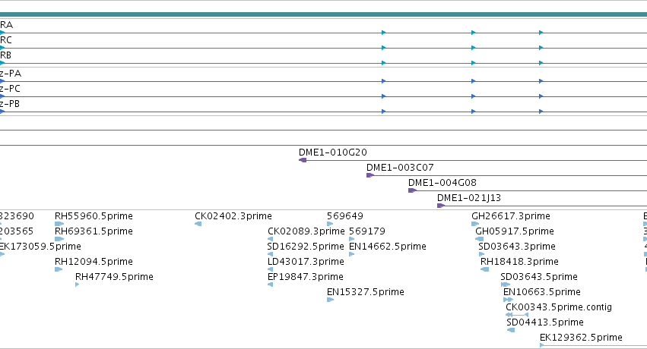Screen dimensions: 647x349
Task: Select the EN10663.5prime EST label
Action: [542, 292]
